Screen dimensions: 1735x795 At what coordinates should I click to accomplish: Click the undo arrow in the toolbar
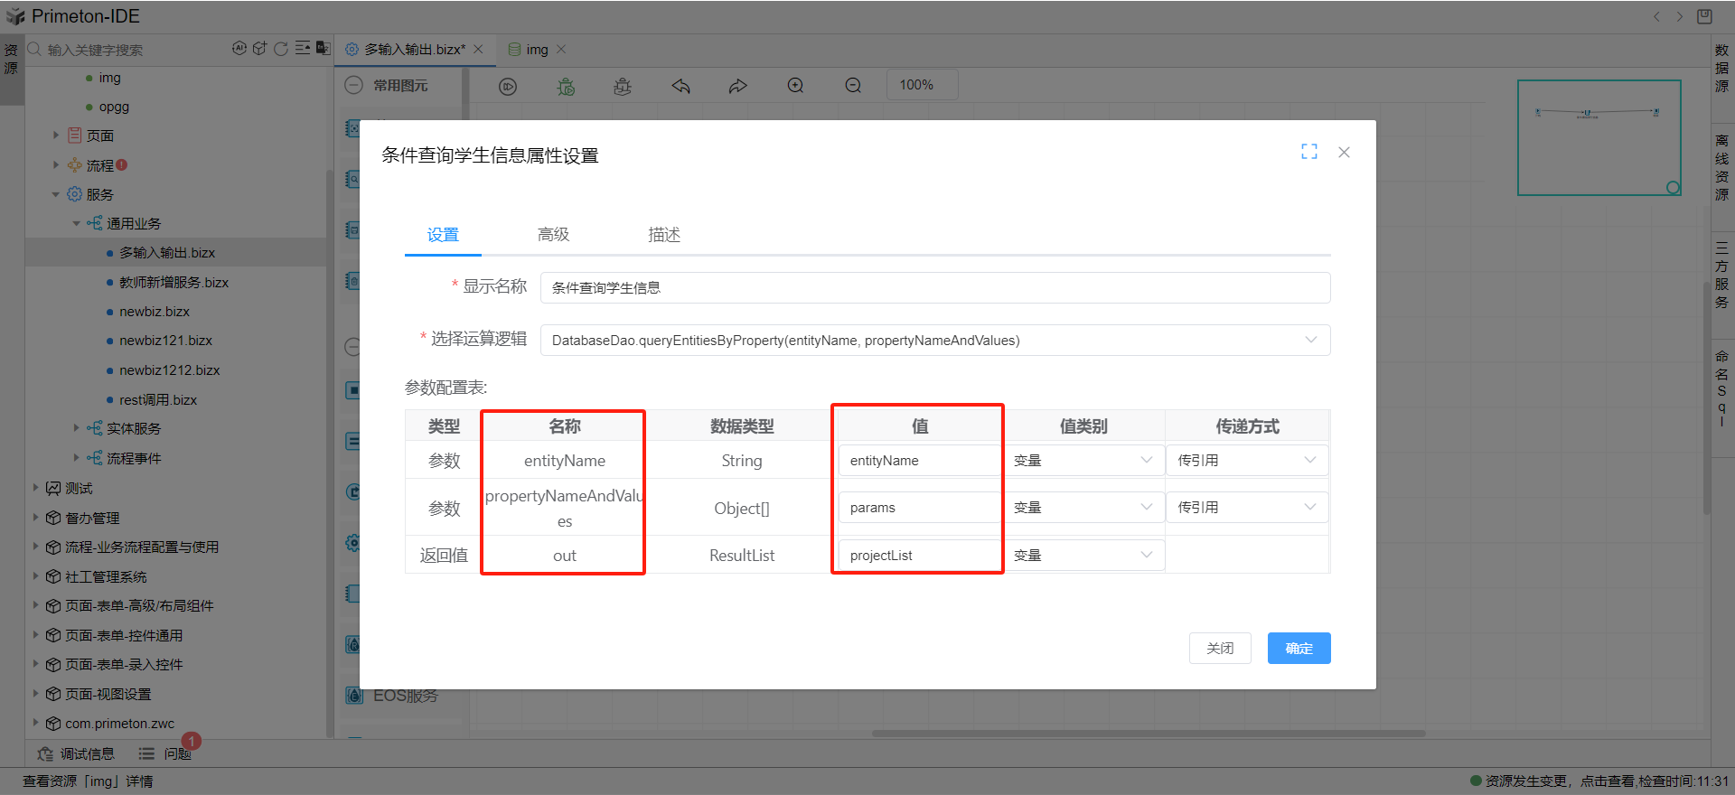click(680, 86)
